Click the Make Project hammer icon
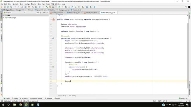 click(x=47, y=7)
